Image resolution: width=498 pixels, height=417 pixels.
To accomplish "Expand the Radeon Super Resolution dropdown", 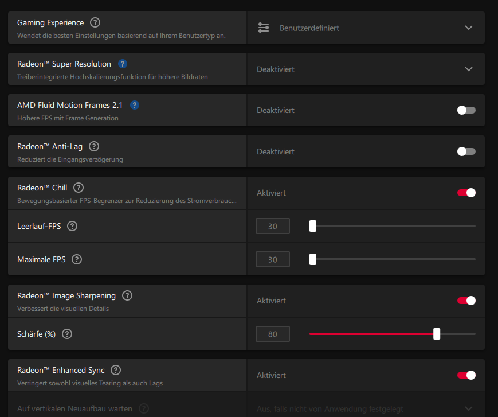I will (366, 69).
